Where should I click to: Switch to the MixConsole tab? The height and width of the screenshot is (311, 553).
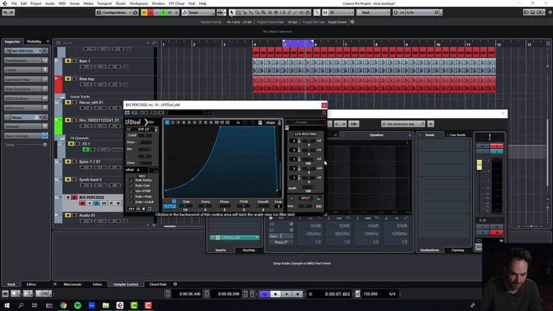pyautogui.click(x=73, y=284)
